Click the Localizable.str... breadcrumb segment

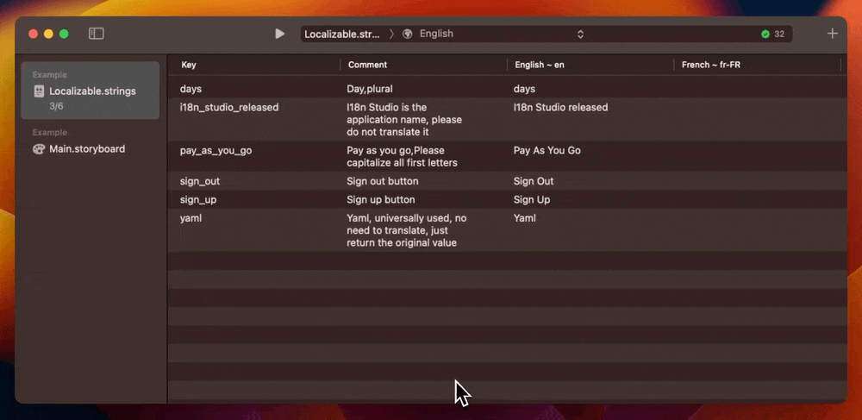342,34
